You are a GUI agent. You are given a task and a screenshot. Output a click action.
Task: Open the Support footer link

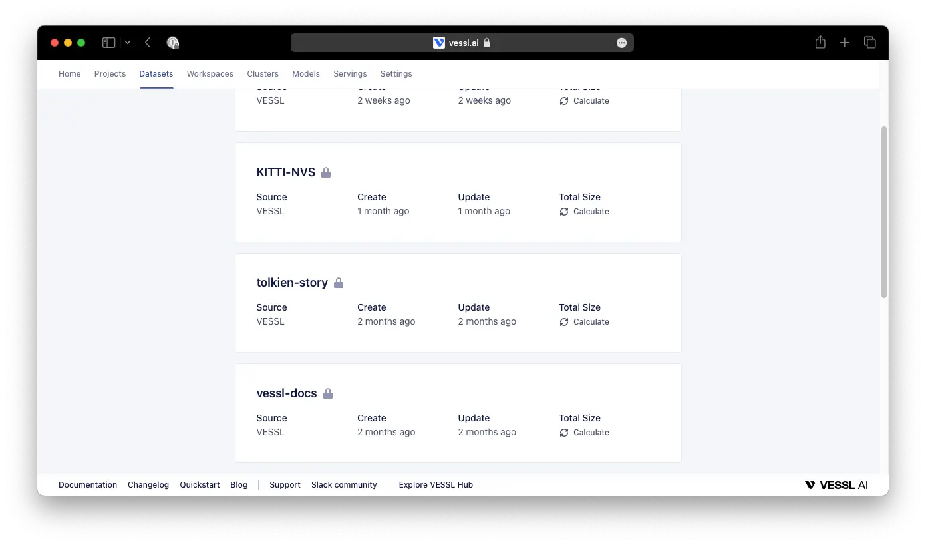[285, 485]
